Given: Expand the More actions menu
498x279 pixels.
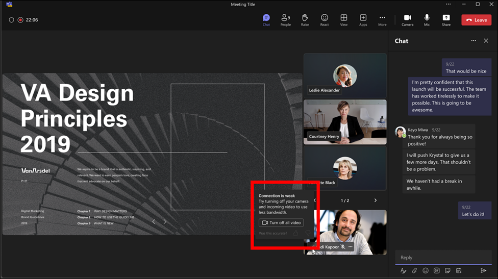Looking at the screenshot, I should (382, 19).
